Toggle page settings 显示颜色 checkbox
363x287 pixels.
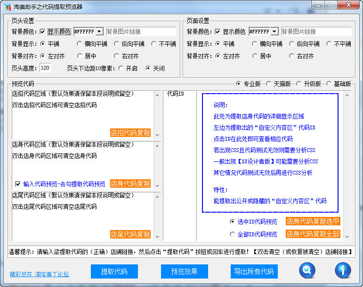point(218,32)
